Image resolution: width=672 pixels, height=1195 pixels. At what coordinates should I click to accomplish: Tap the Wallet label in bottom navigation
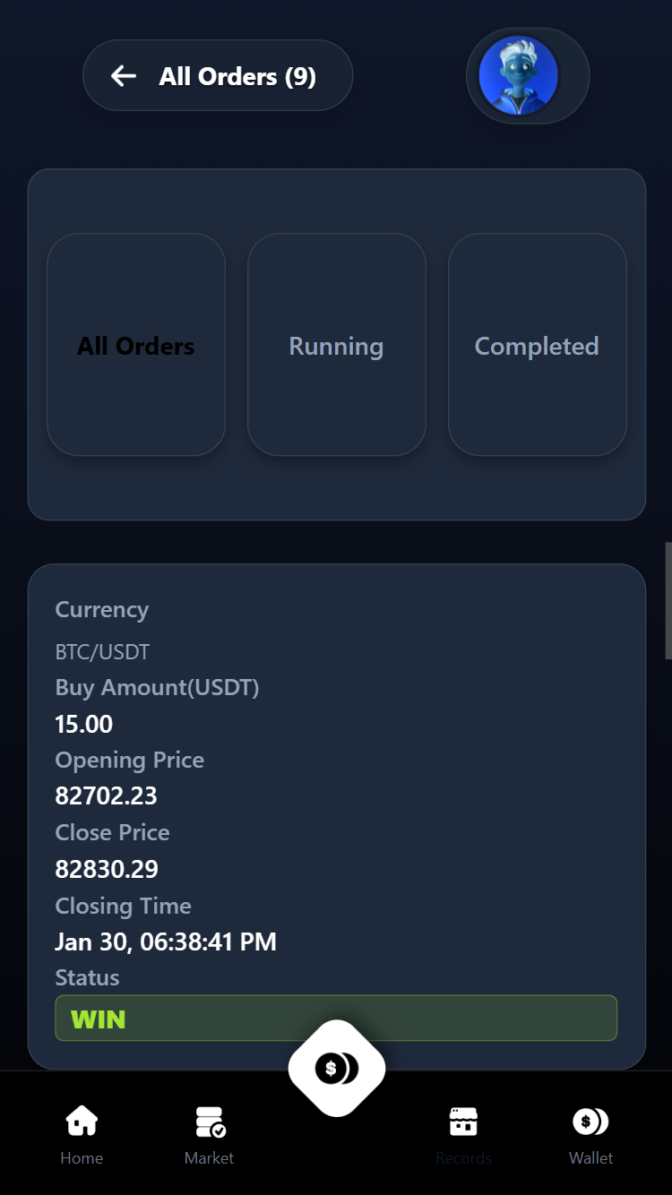(x=591, y=1158)
